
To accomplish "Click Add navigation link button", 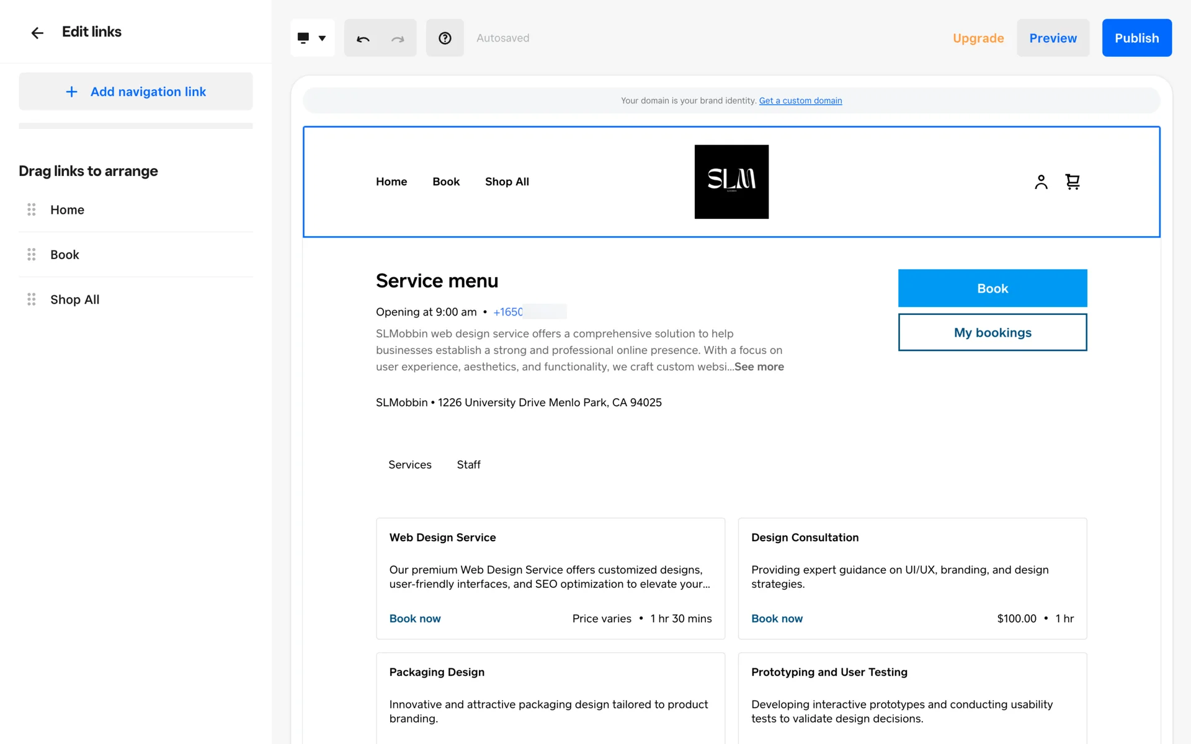I will pyautogui.click(x=136, y=92).
